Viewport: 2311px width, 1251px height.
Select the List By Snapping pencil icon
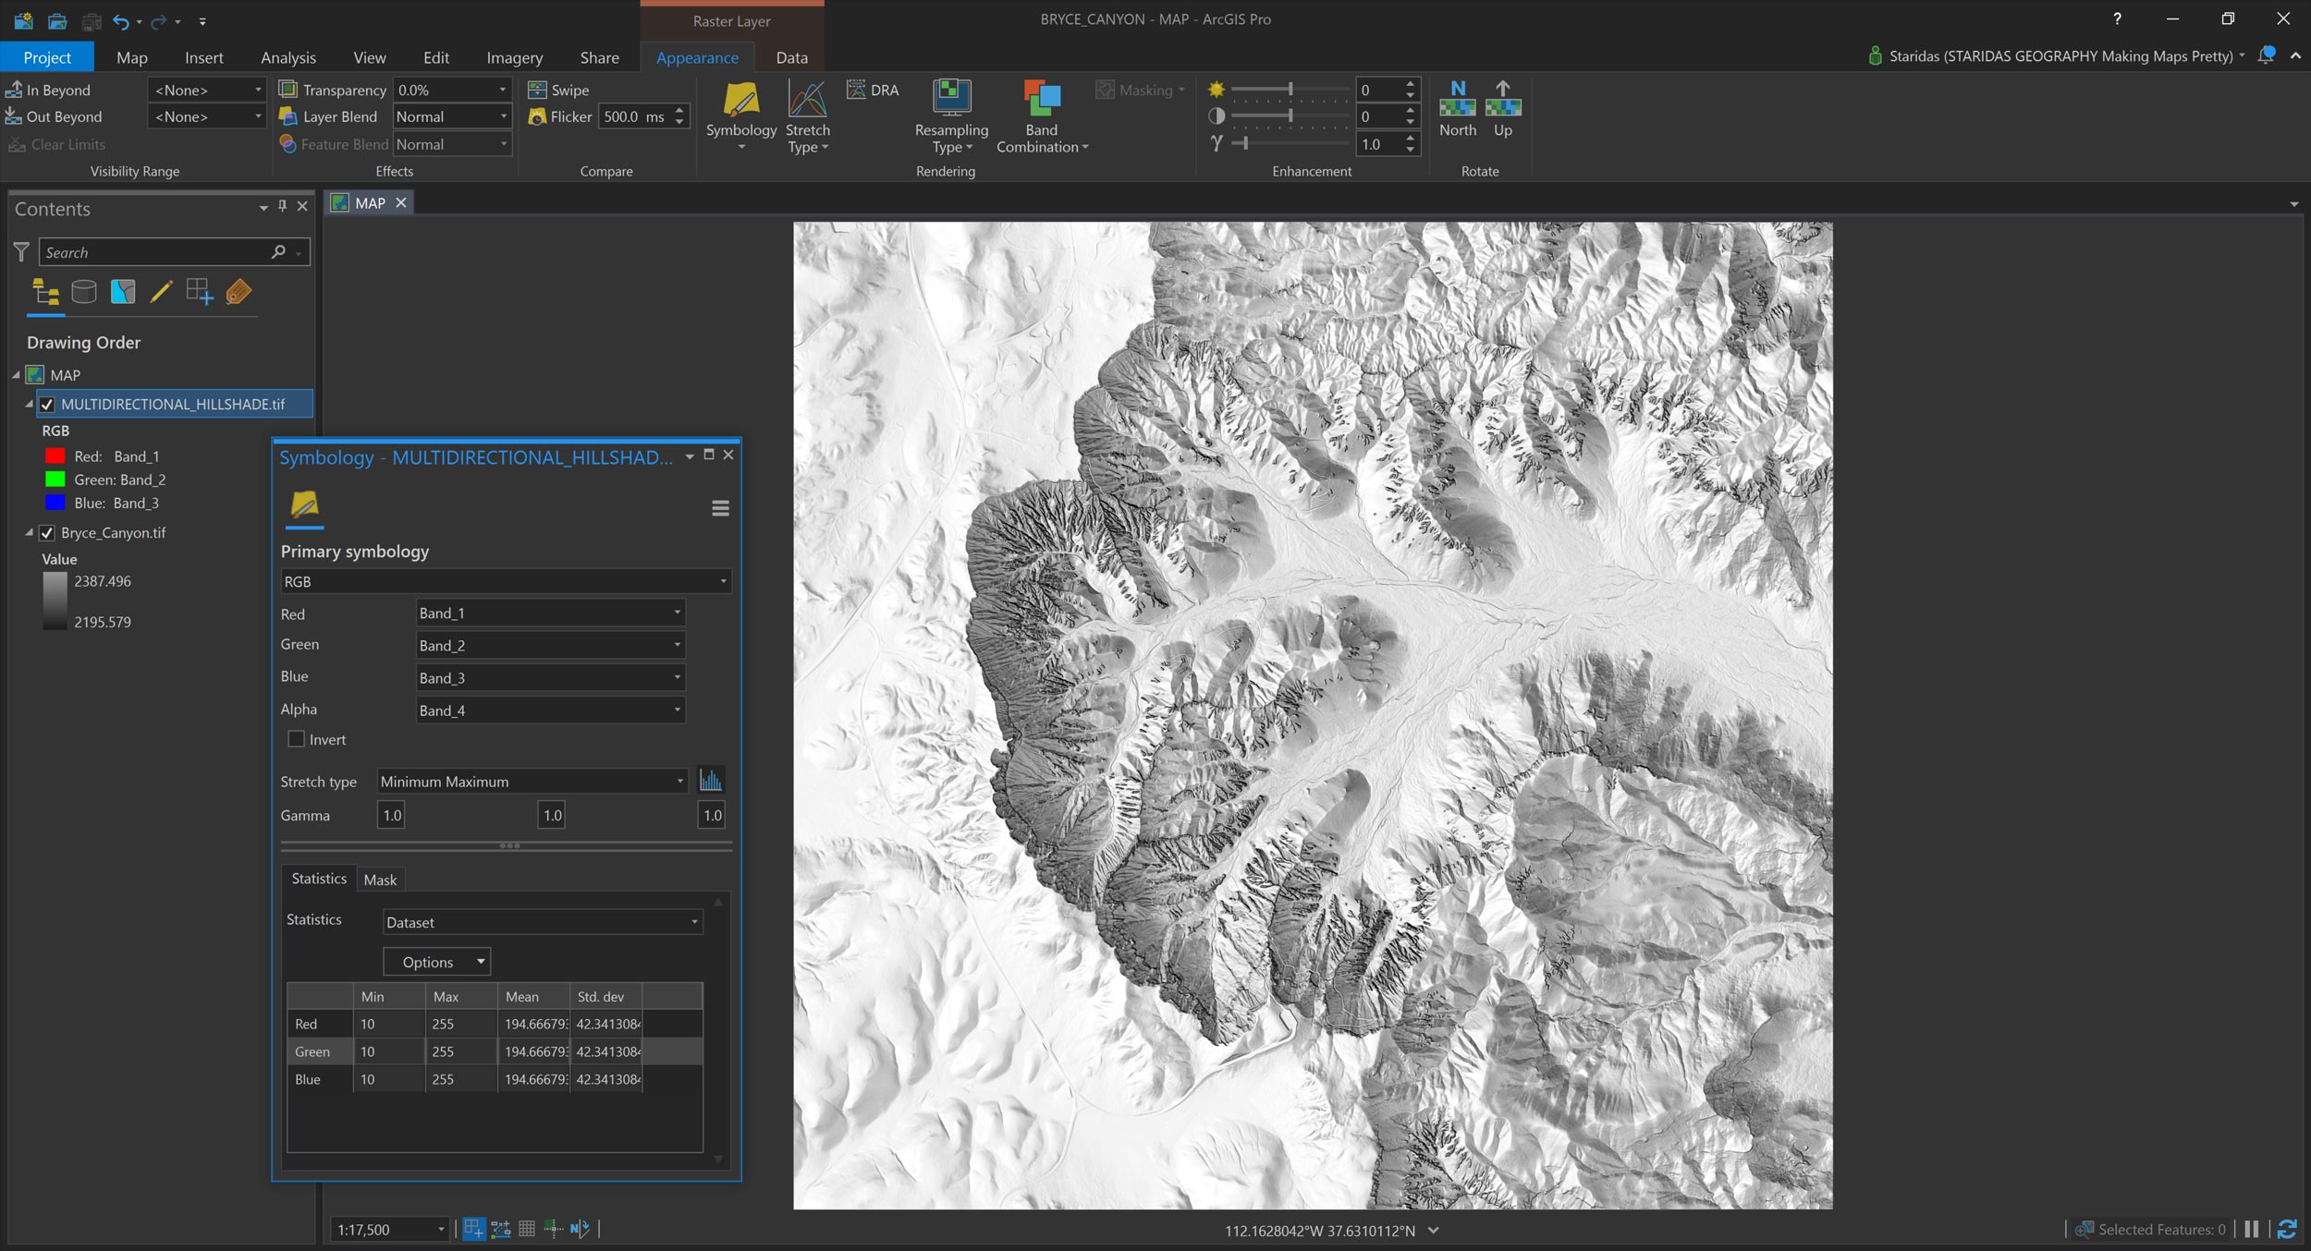(161, 291)
